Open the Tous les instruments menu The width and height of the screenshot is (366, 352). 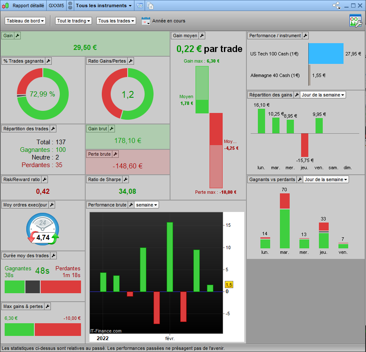[103, 5]
